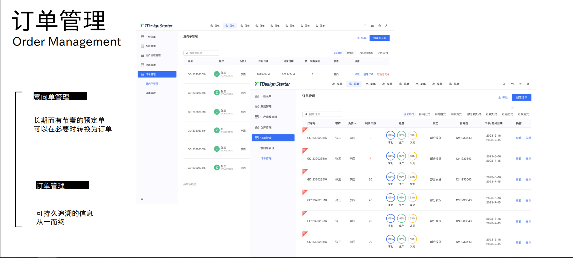Click 导出 export link on 意向单管理 page
The image size is (573, 258).
tap(362, 38)
